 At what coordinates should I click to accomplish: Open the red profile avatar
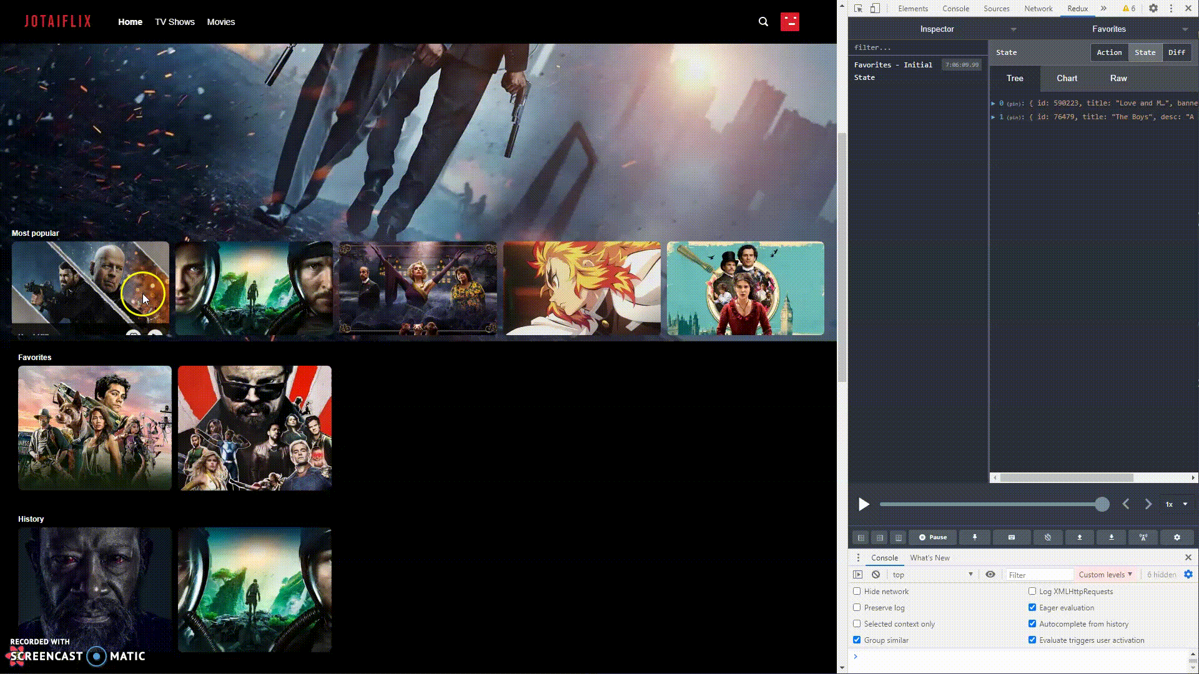tap(789, 22)
